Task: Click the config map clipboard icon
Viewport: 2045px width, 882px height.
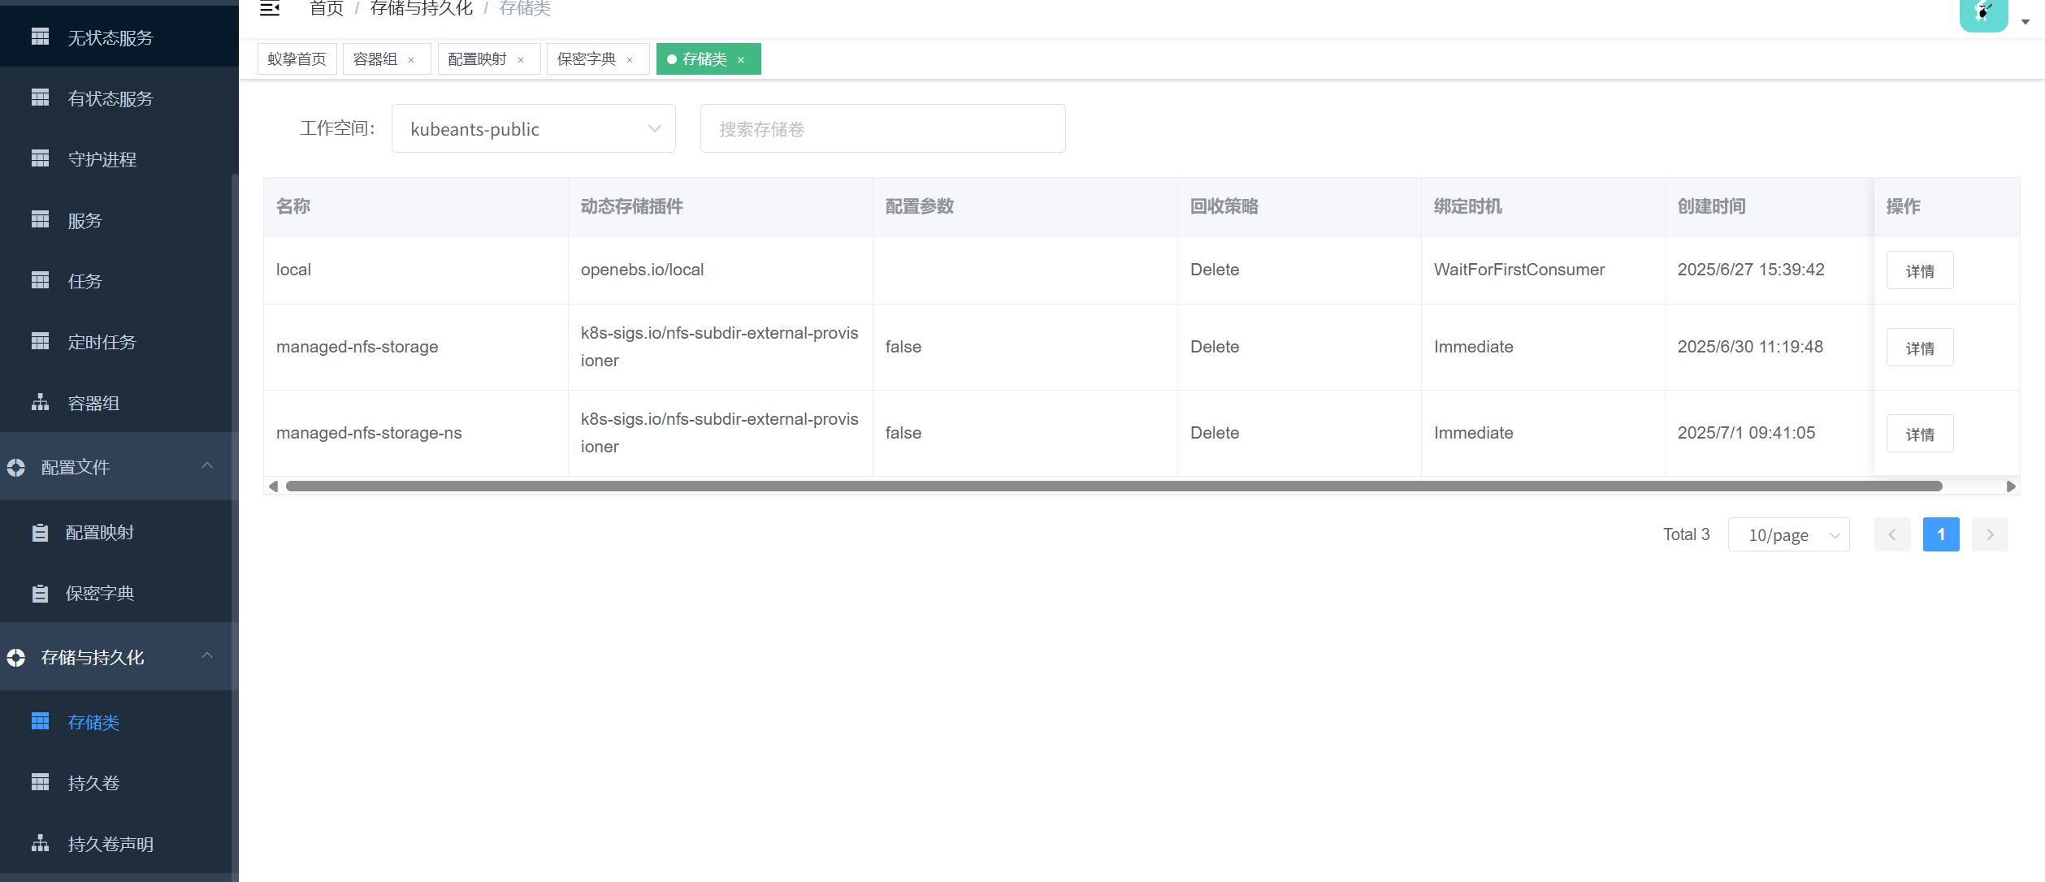Action: click(x=40, y=533)
